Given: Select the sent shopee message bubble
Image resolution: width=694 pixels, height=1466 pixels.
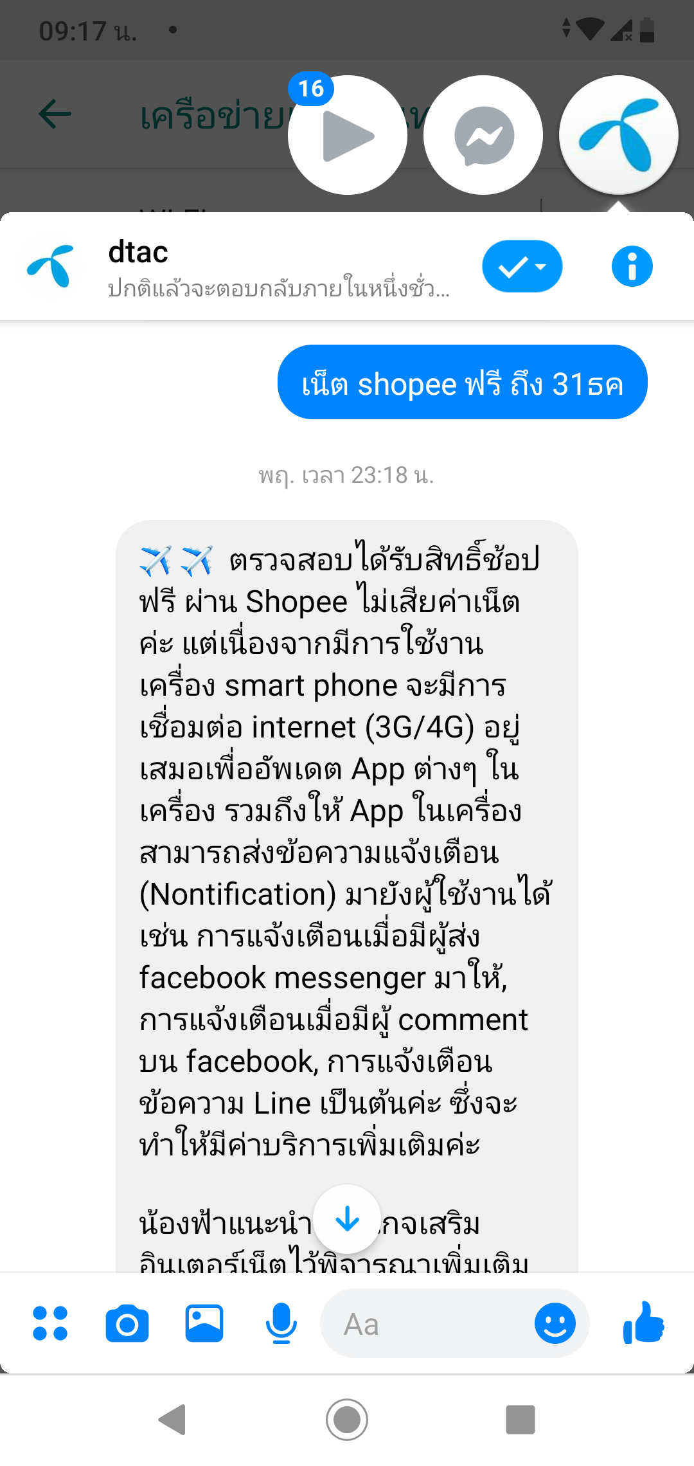Looking at the screenshot, I should [x=463, y=382].
